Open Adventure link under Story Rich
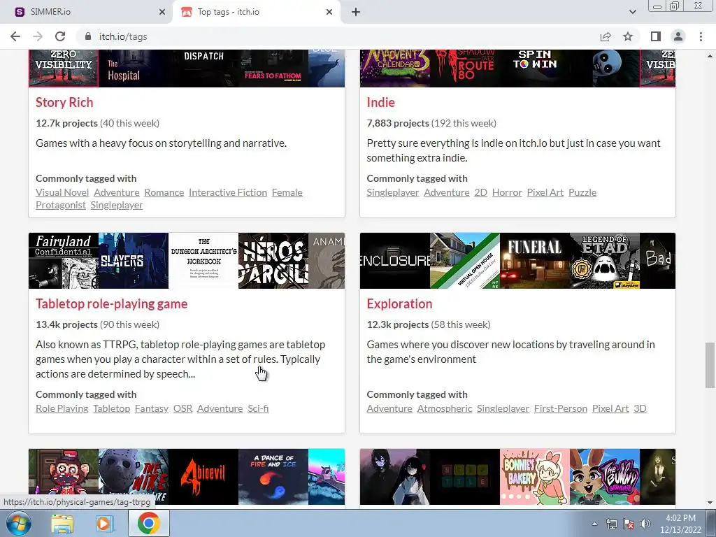This screenshot has width=716, height=537. [117, 192]
